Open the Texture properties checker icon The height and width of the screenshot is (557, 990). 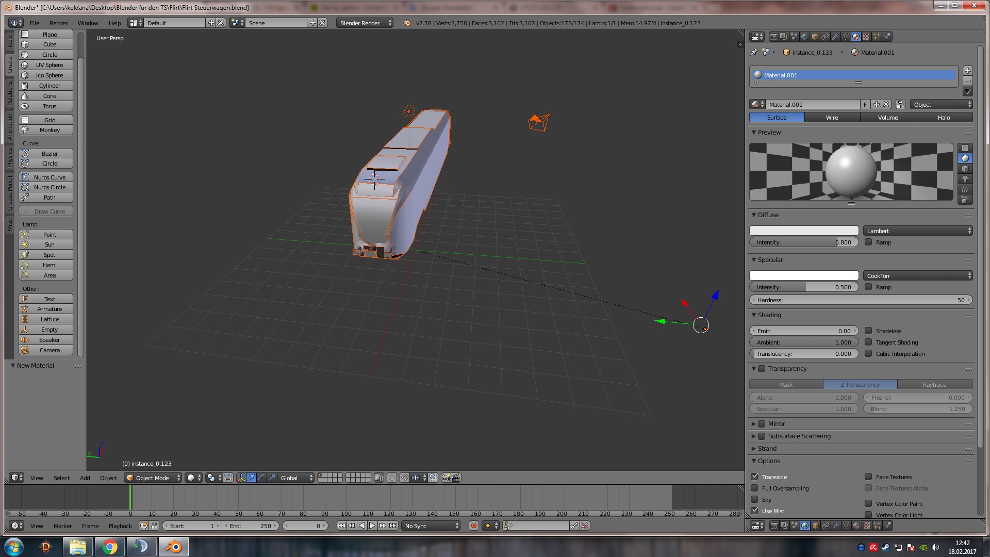[x=866, y=37]
